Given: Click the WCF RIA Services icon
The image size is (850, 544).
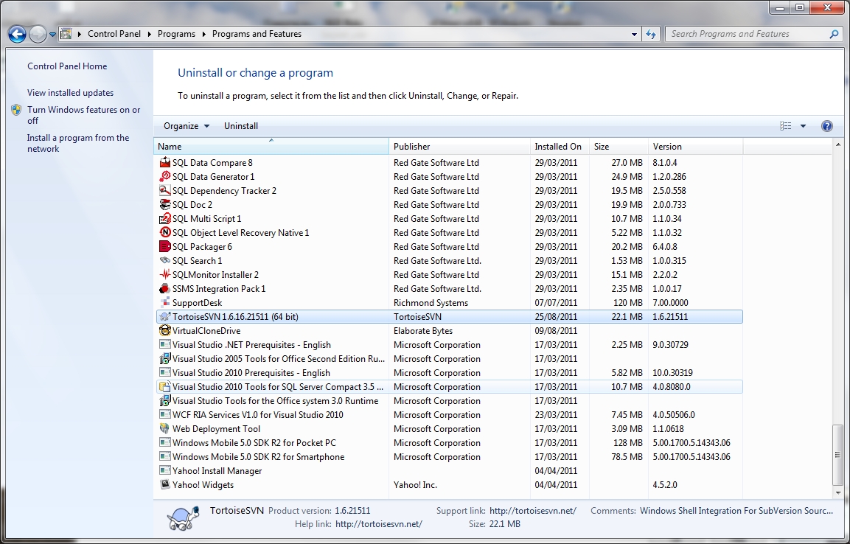Looking at the screenshot, I should tap(165, 414).
